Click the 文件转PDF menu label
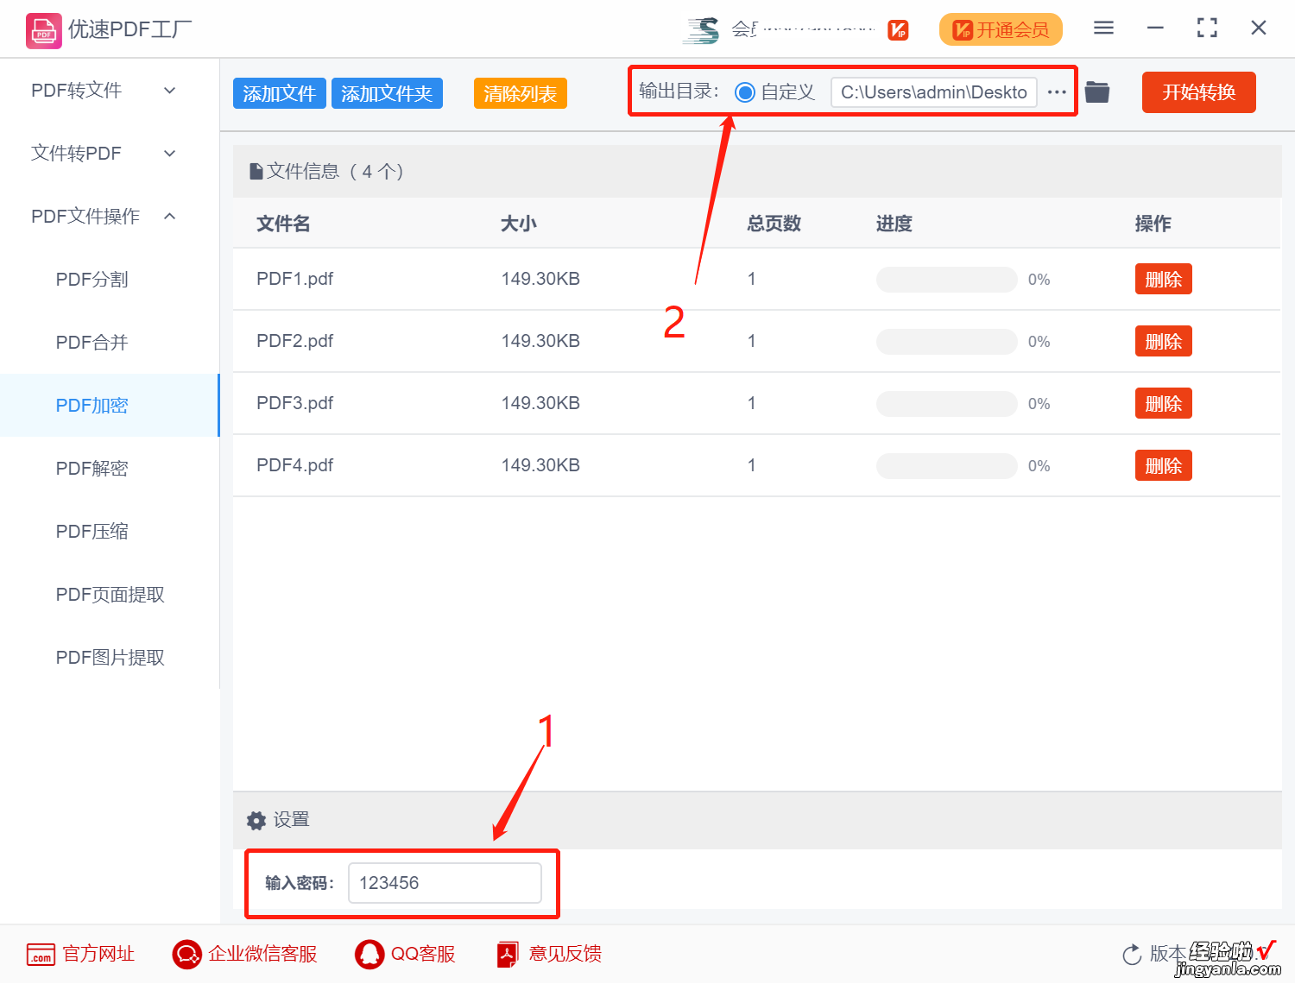Screen dimensions: 1295x984 click(x=76, y=153)
